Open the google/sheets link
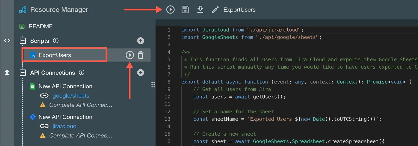The width and height of the screenshot is (418, 146). [71, 96]
